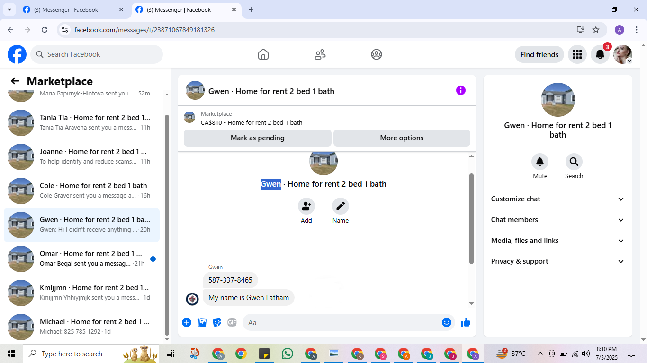Bookmark this page star icon
The height and width of the screenshot is (363, 647).
point(596,30)
